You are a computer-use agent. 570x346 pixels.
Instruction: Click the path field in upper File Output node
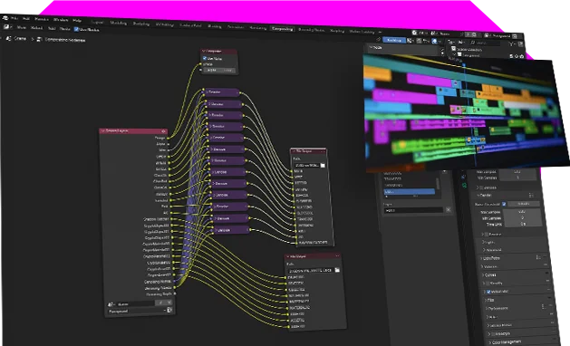(306, 166)
